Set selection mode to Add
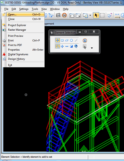Image resolution: width=124 pixels, height=161 pixels. (x=62, y=46)
